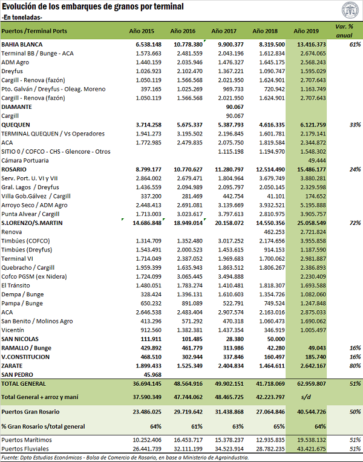
Task: Select the "Año 2015" column header
Action: pos(142,30)
